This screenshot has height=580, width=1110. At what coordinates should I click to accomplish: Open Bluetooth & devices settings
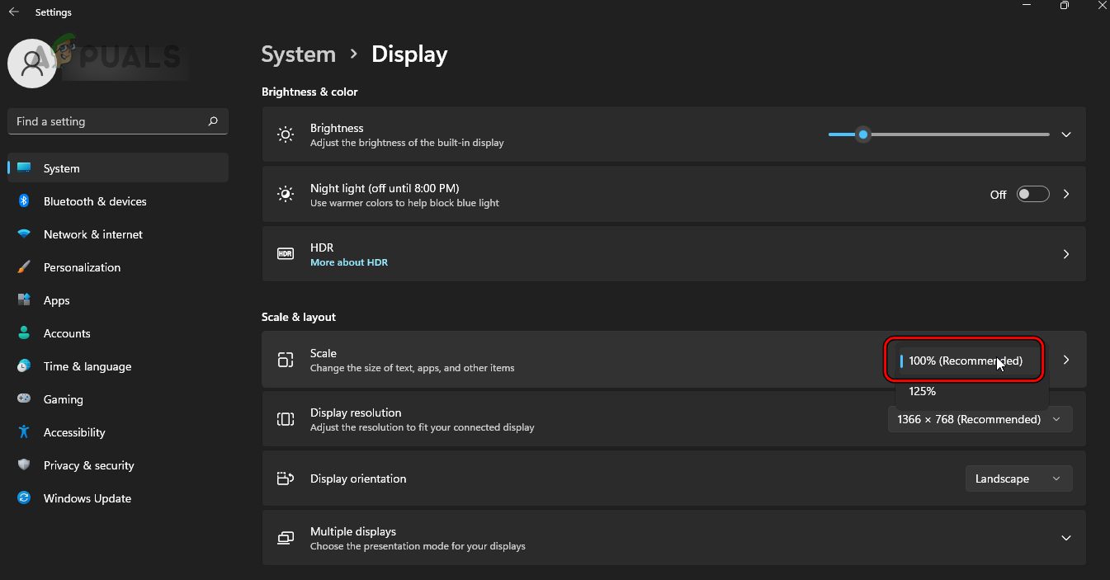coord(95,200)
